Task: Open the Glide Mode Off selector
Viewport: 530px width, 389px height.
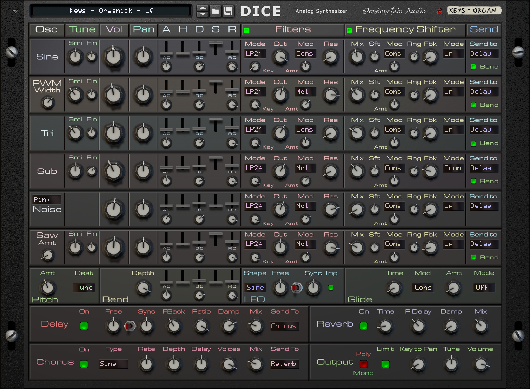Action: pos(484,288)
